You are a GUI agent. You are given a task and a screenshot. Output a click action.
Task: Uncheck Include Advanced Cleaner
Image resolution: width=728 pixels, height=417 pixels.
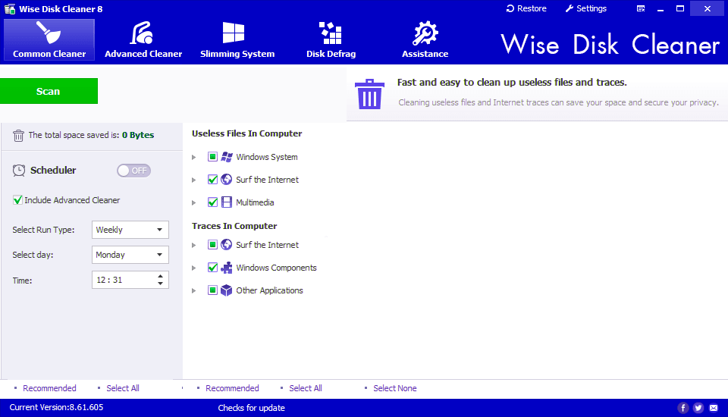pyautogui.click(x=17, y=200)
